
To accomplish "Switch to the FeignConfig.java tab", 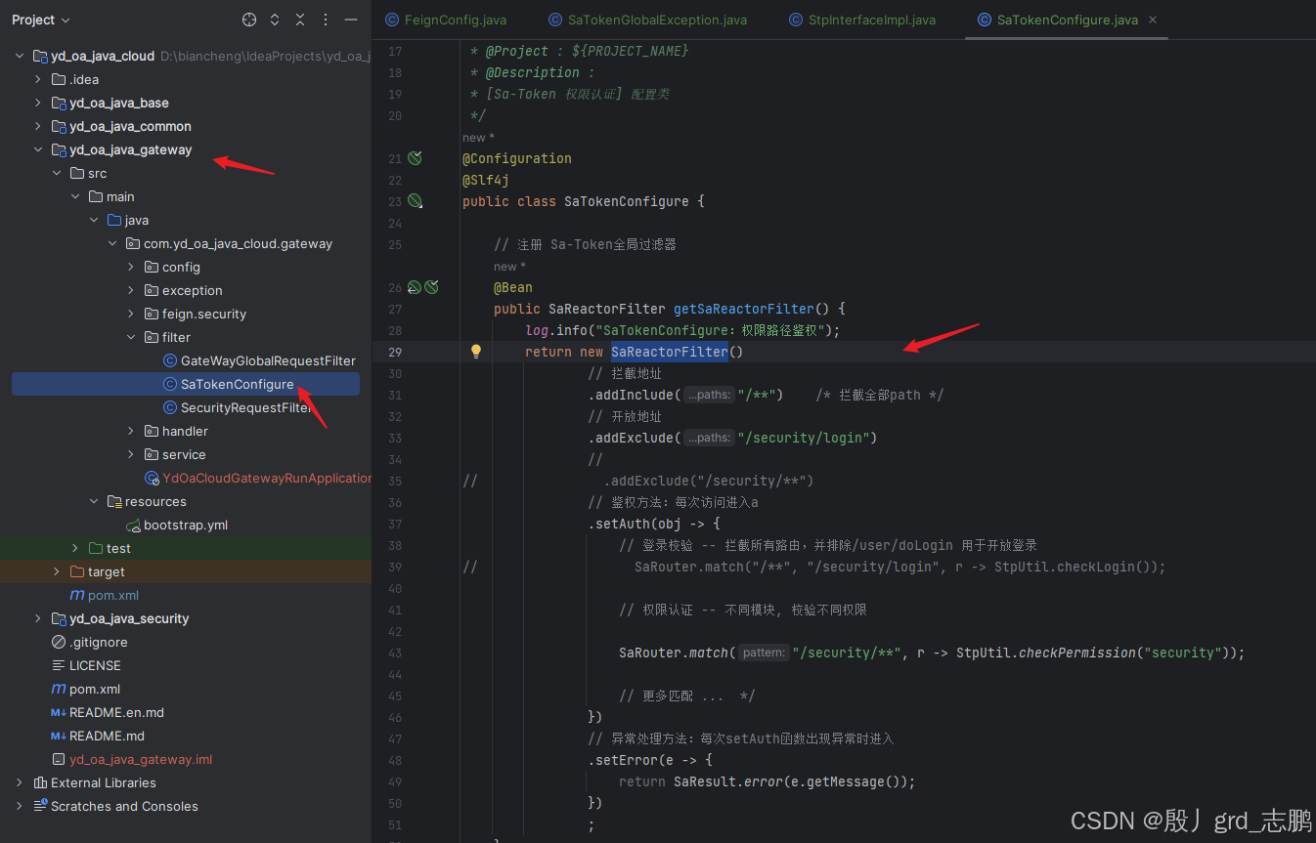I will (x=445, y=20).
